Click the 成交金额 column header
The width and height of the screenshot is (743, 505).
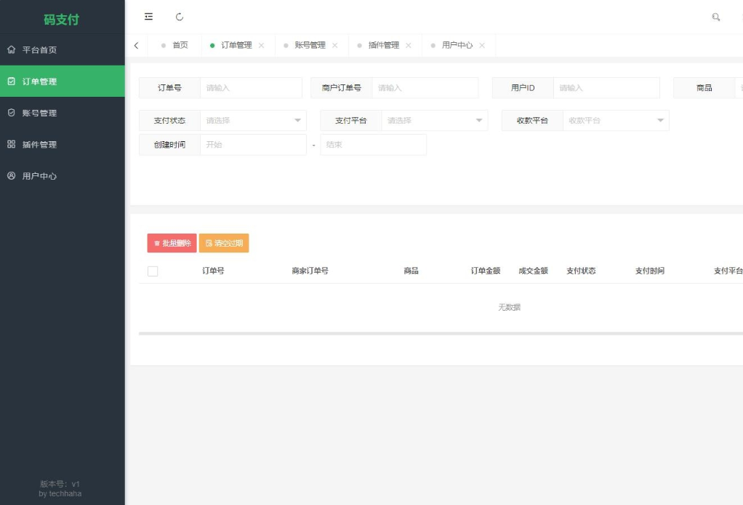(x=533, y=271)
